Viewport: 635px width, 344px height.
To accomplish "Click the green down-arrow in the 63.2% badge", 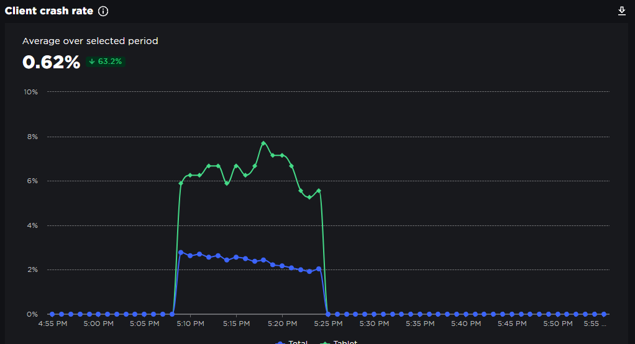I will [x=92, y=61].
